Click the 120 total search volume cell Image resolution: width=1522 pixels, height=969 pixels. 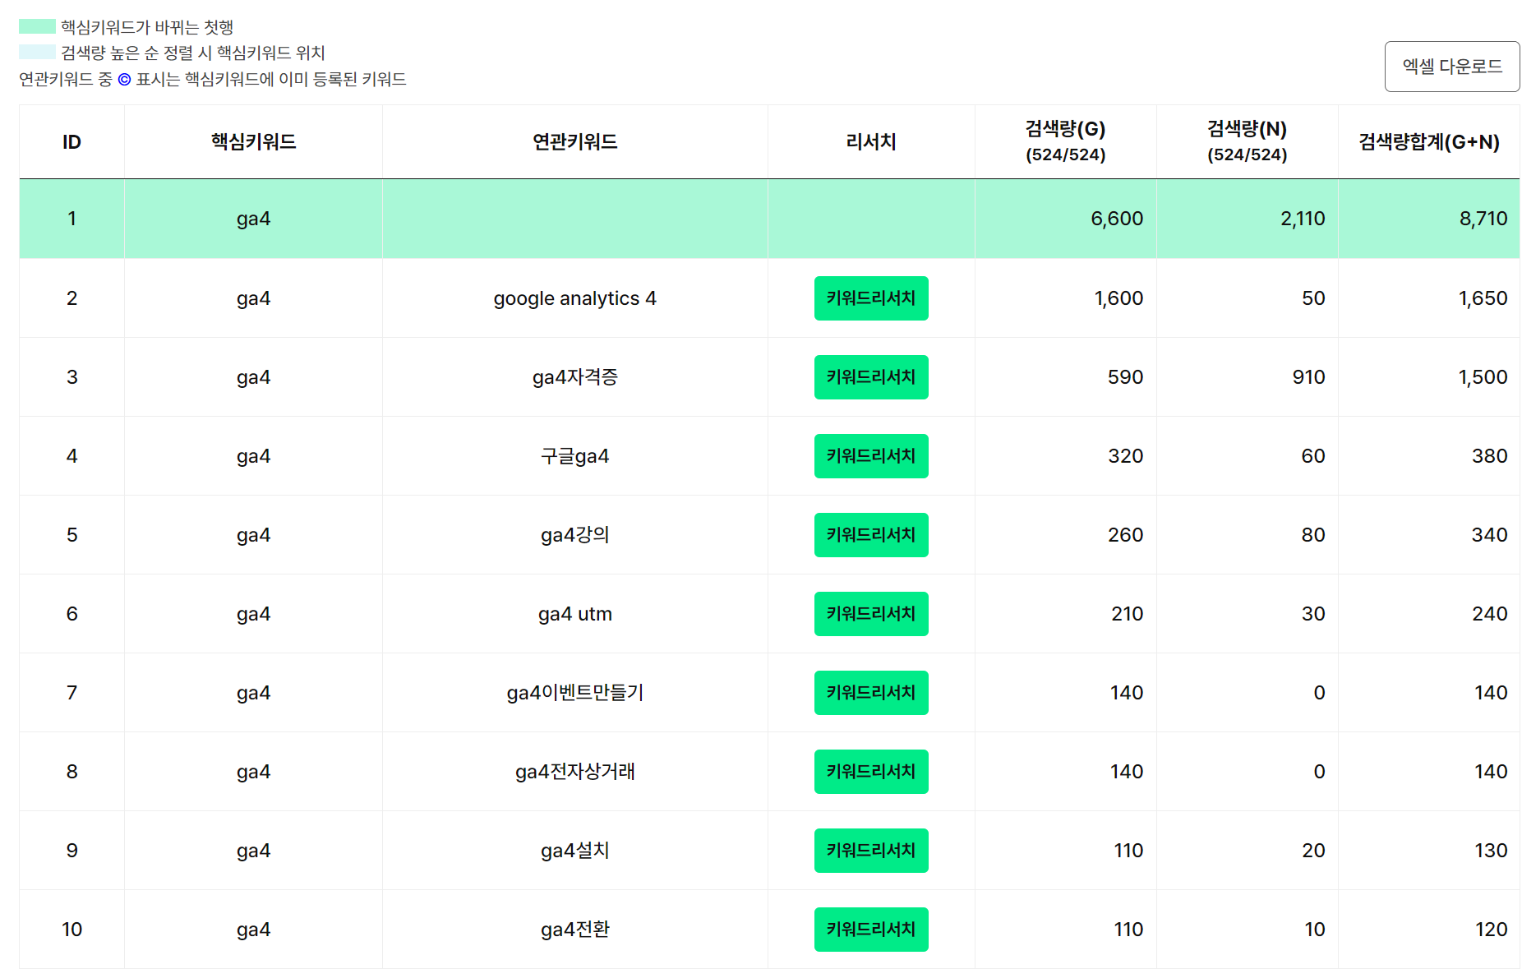tap(1428, 930)
